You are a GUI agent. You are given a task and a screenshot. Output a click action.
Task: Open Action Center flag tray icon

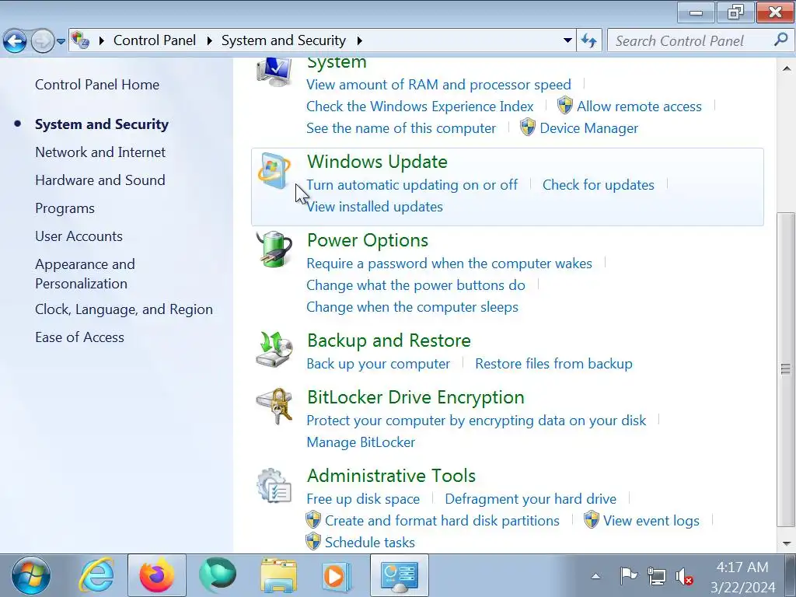point(628,576)
